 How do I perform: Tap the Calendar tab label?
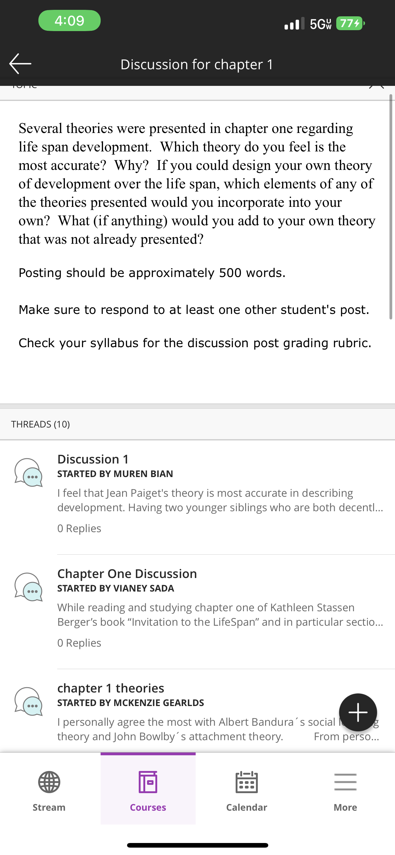pyautogui.click(x=246, y=807)
